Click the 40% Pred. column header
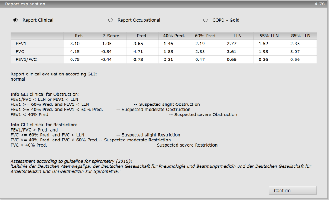This screenshot has height=200, width=329. pos(174,36)
